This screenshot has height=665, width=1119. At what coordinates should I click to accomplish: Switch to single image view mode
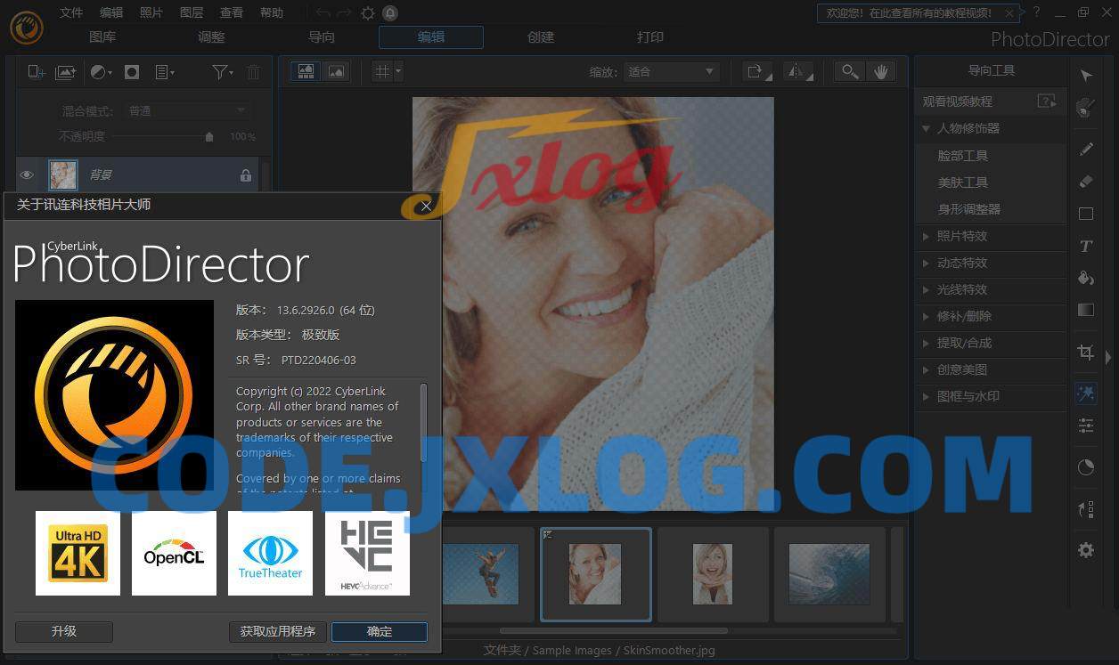(336, 71)
